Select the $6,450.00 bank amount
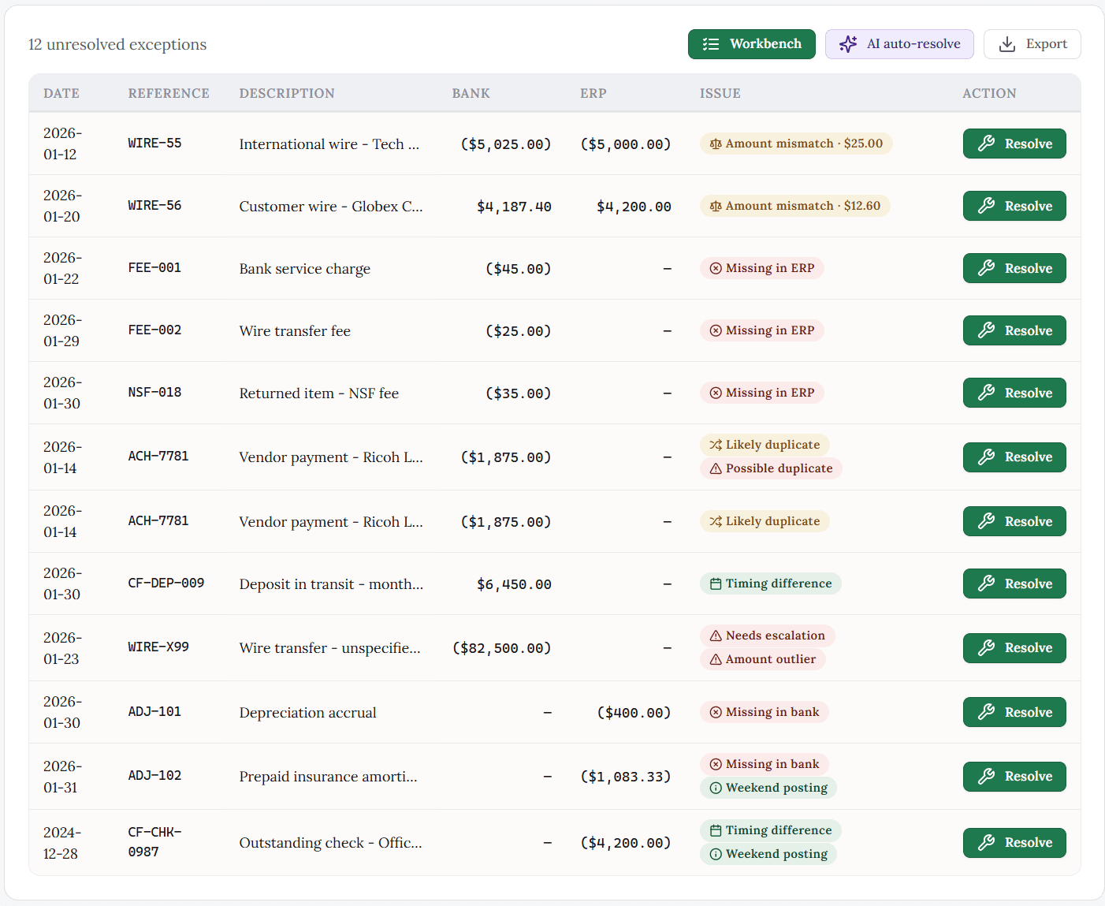 coord(514,584)
